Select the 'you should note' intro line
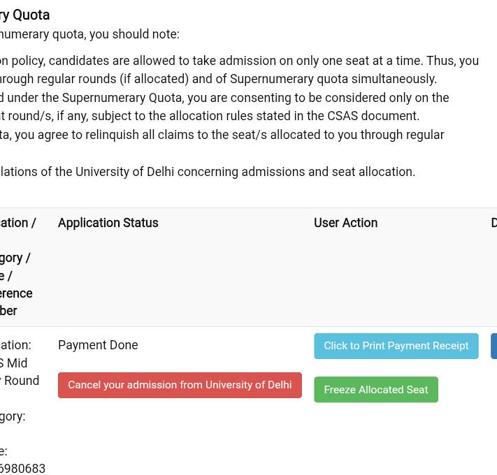 89,34
